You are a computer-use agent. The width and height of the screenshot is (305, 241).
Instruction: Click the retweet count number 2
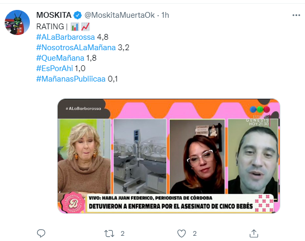123,234
